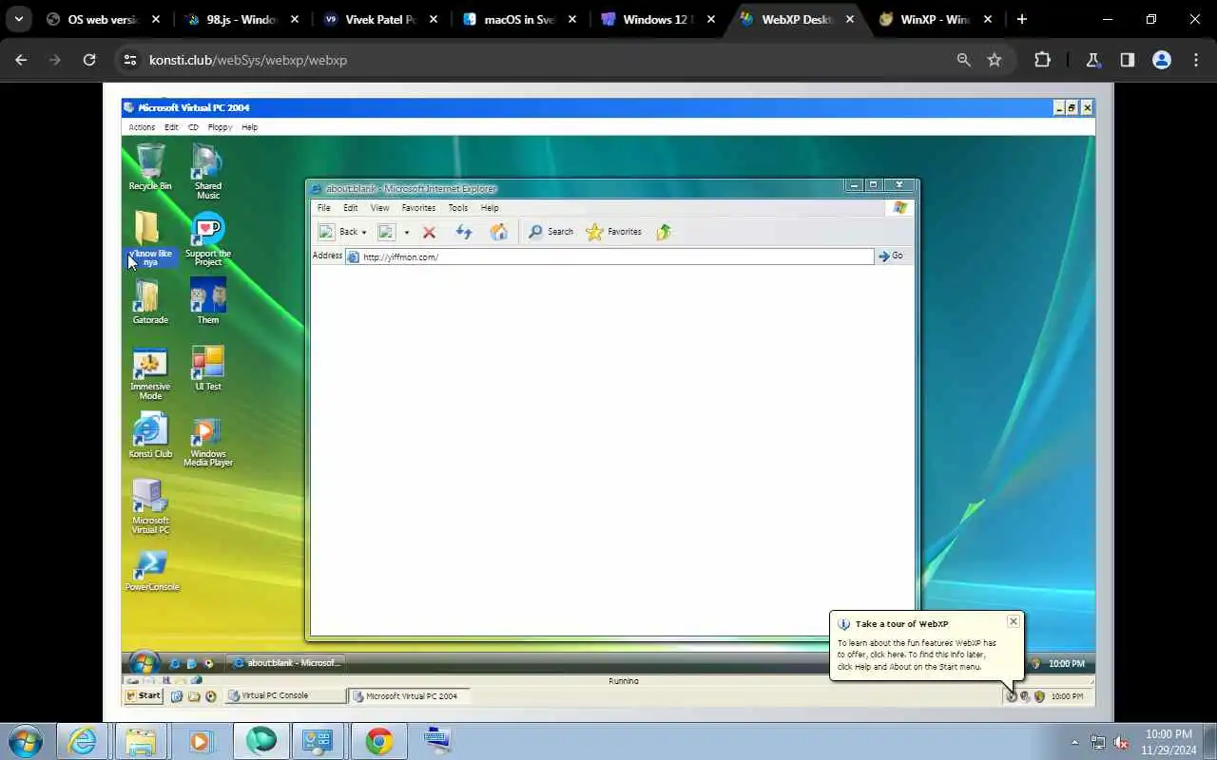Click the security shield icon in XP tray
The height and width of the screenshot is (760, 1217).
pos(1039,696)
